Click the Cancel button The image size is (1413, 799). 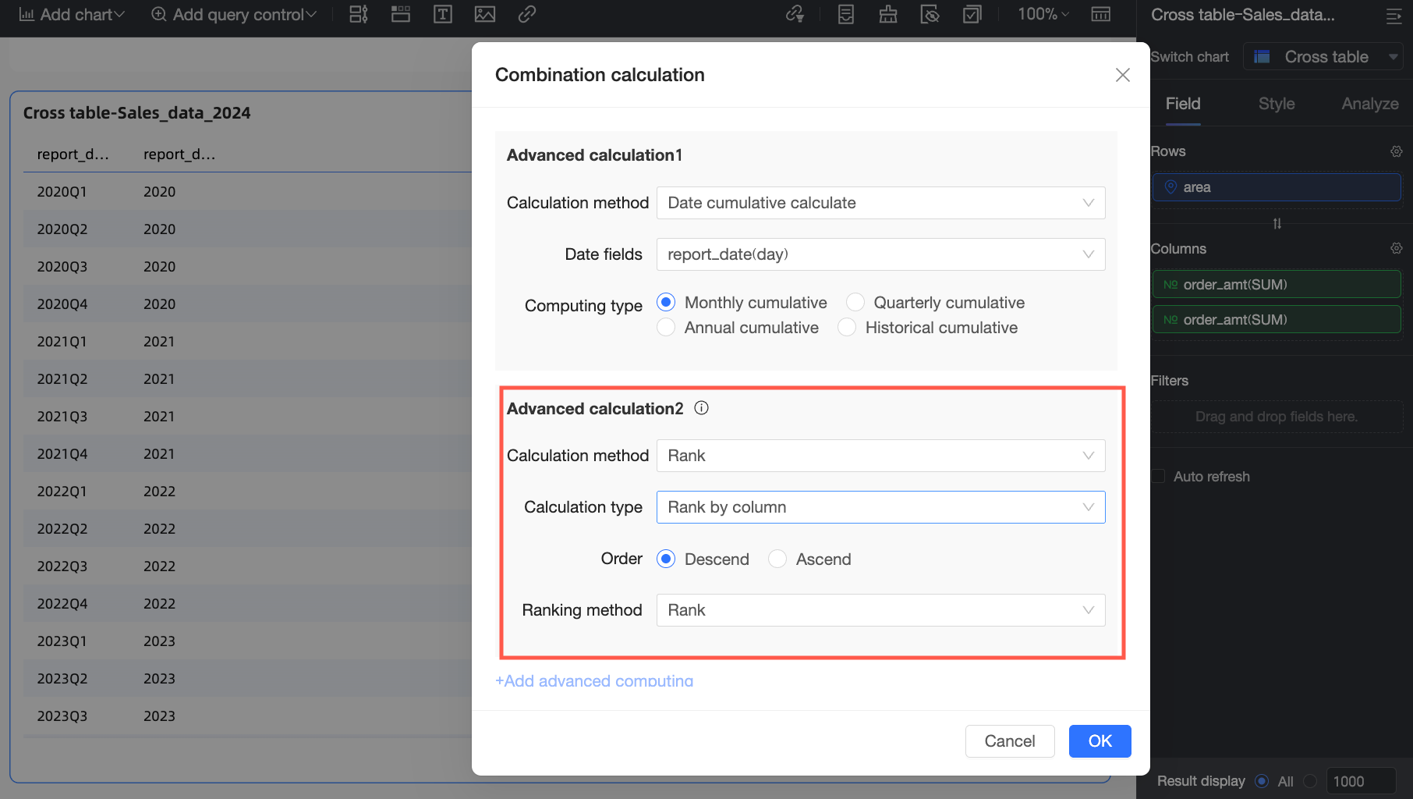(1010, 741)
